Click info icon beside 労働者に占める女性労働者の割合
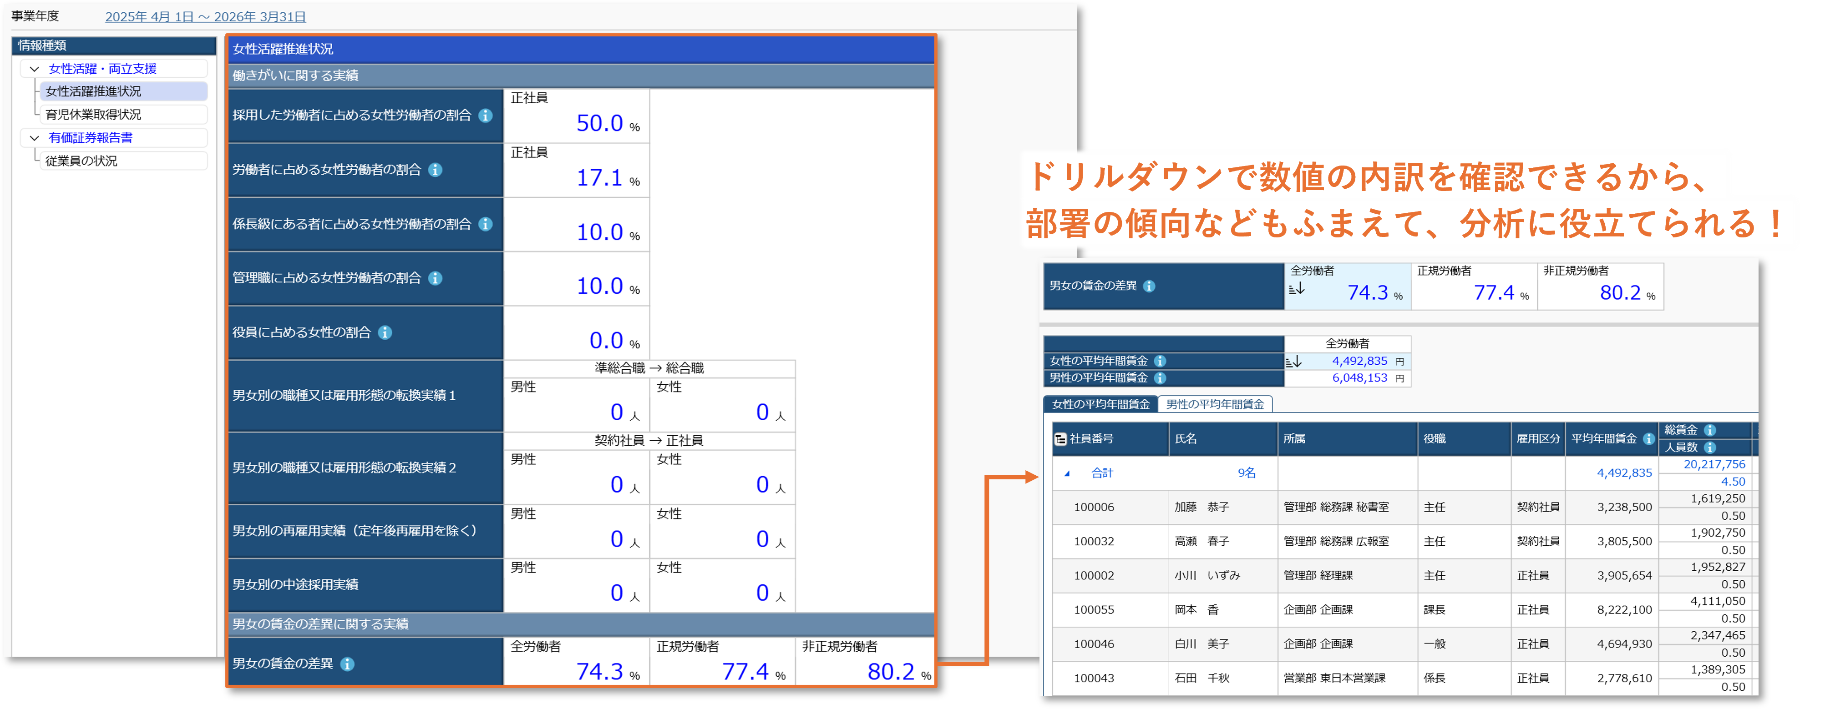The height and width of the screenshot is (709, 1825). [436, 170]
